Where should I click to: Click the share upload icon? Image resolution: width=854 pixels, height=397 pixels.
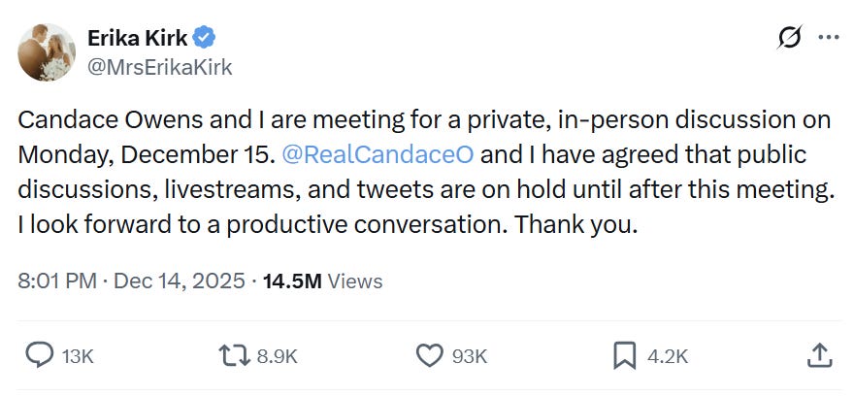coord(819,355)
